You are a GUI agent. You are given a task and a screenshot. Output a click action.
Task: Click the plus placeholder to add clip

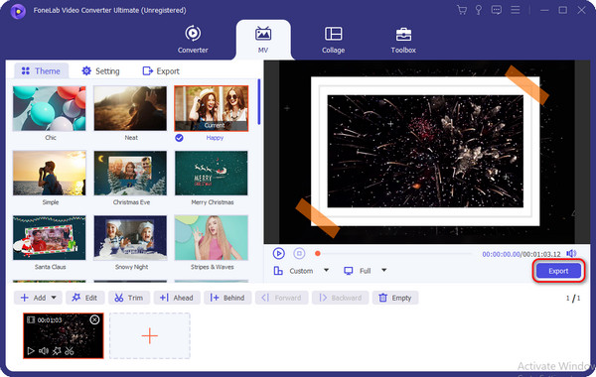(150, 335)
